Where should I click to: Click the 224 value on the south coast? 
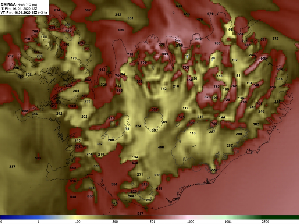coord(214,170)
